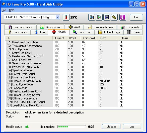Switch to the File Benchmark tab
Image resolution: width=147 pixels, height=133 pixels.
coord(20,27)
